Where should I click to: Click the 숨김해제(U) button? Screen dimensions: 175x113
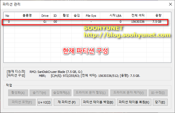click(x=61, y=93)
